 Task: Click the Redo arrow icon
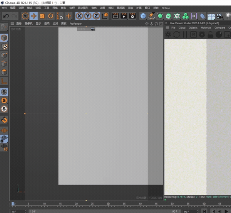point(15,16)
